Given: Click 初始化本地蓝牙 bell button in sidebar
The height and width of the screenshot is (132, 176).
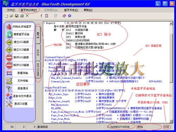Looking at the screenshot, I should pyautogui.click(x=20, y=27).
